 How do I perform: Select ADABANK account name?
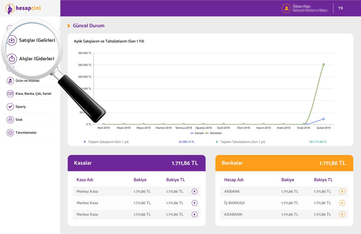pos(233,214)
